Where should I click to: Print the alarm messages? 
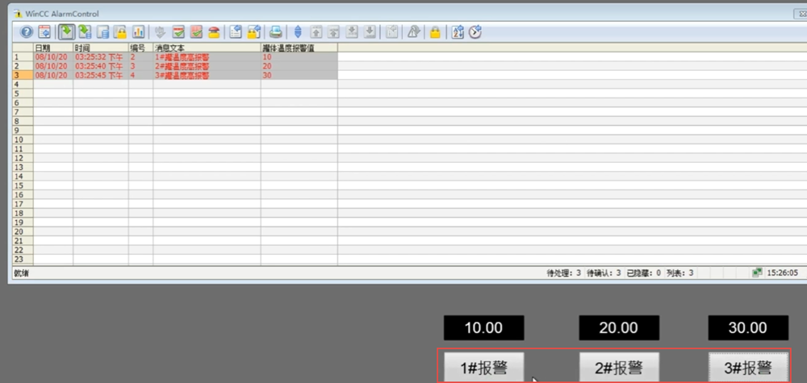tap(276, 32)
